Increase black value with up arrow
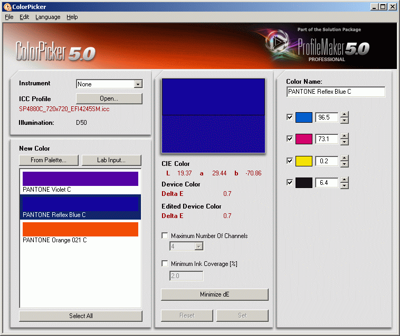 click(345, 180)
